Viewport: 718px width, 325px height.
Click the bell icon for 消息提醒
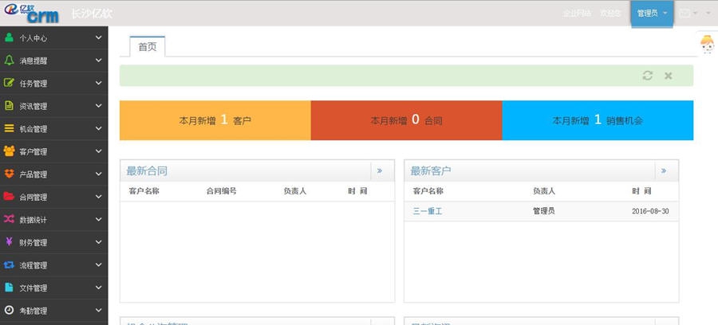pos(9,61)
